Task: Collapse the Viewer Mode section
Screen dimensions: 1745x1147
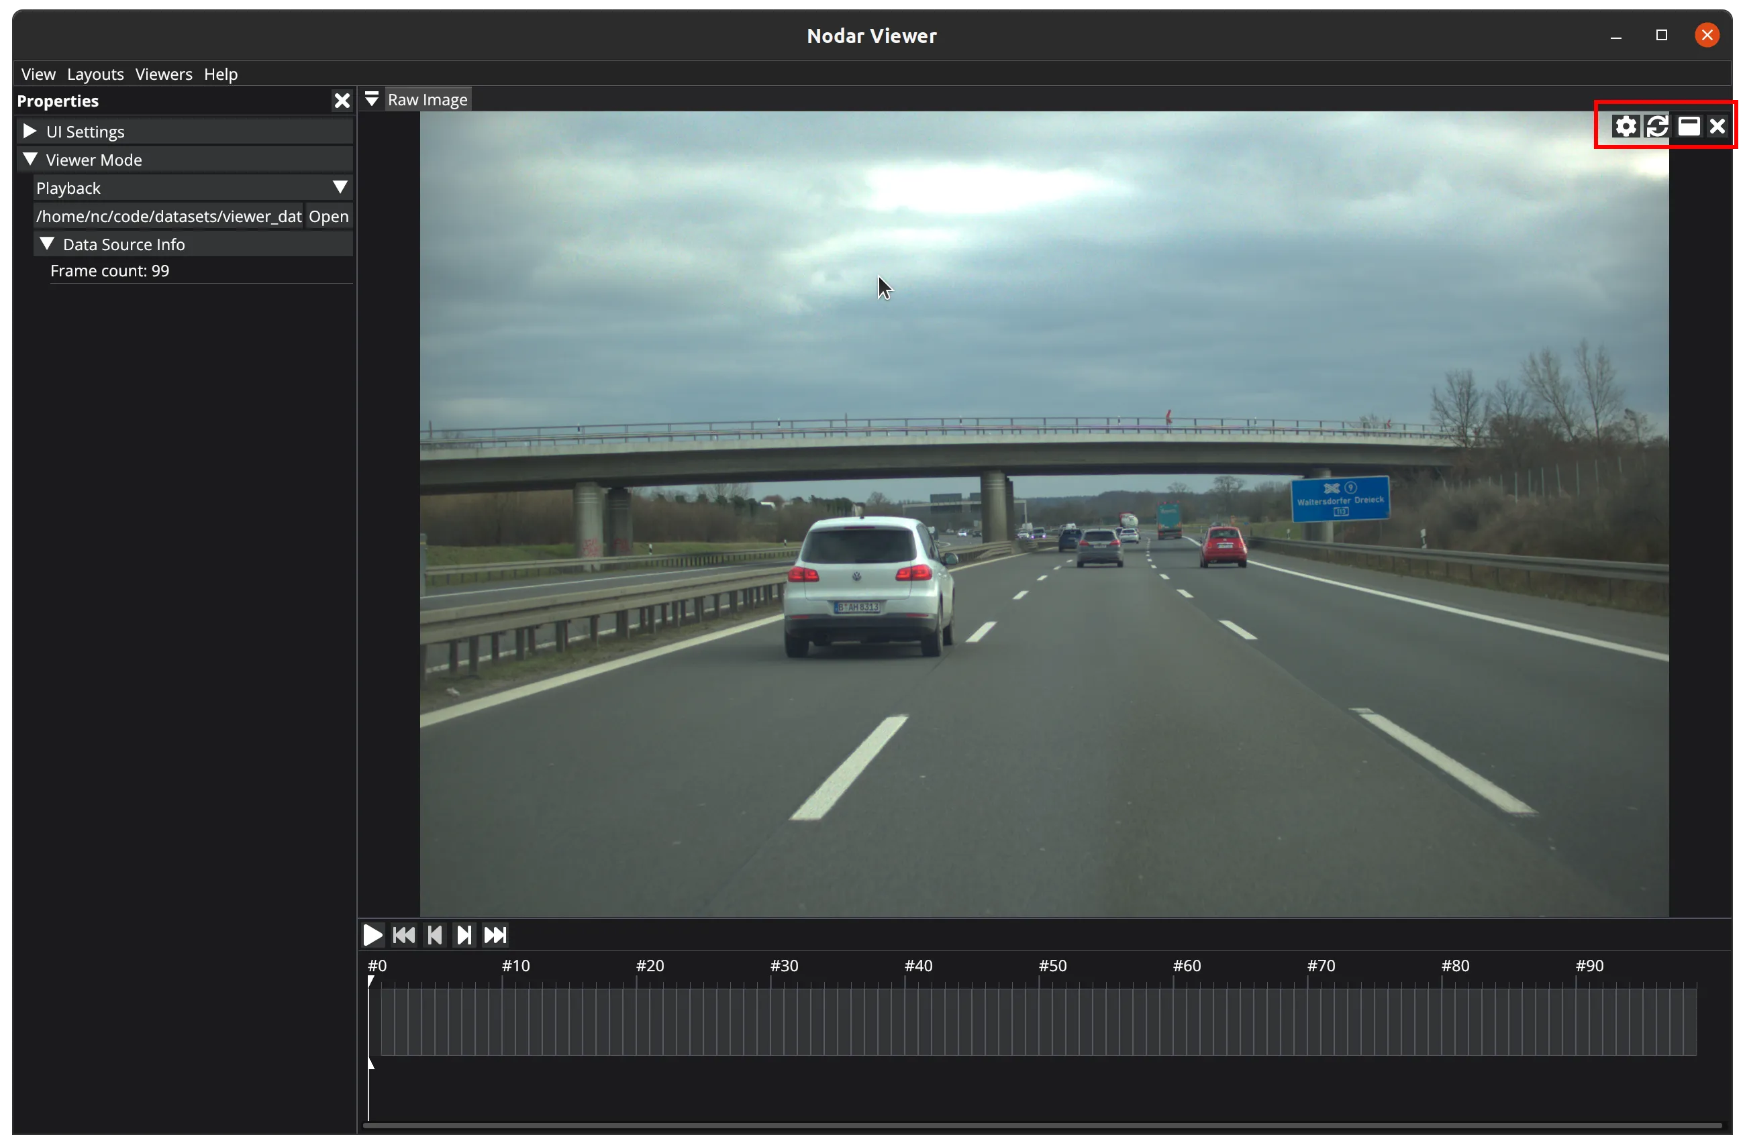Action: (x=30, y=160)
